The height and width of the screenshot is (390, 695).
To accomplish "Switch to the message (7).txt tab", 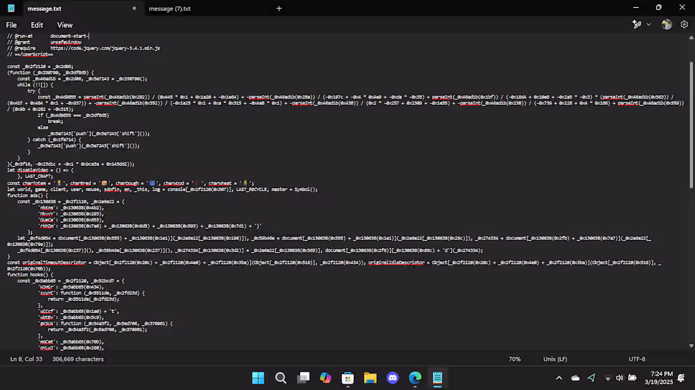I will point(170,8).
